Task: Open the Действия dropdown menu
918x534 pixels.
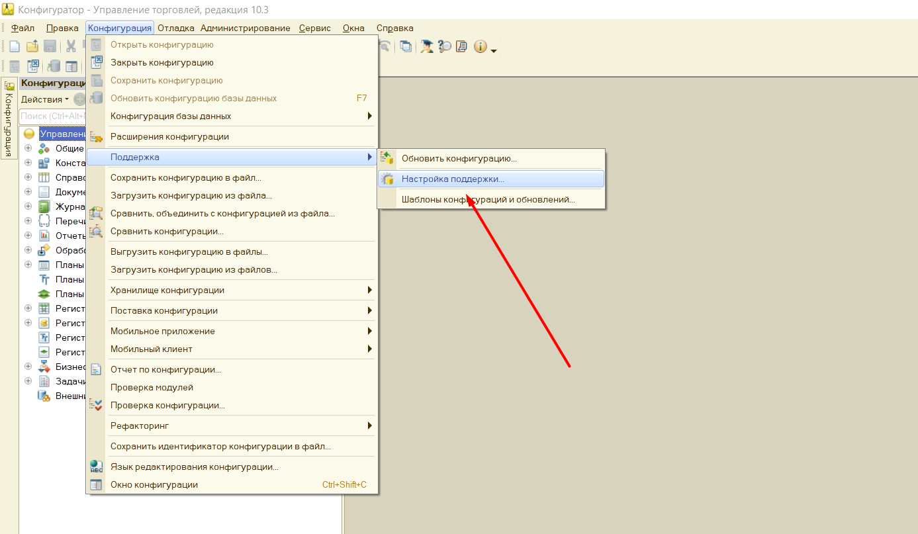Action: click(44, 99)
